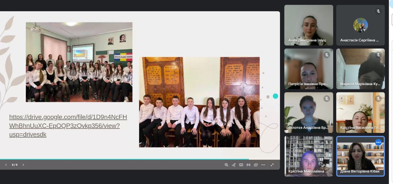The width and height of the screenshot is (393, 184).
Task: Select Анастасія Сергіївна participant avatar
Action: click(x=360, y=25)
